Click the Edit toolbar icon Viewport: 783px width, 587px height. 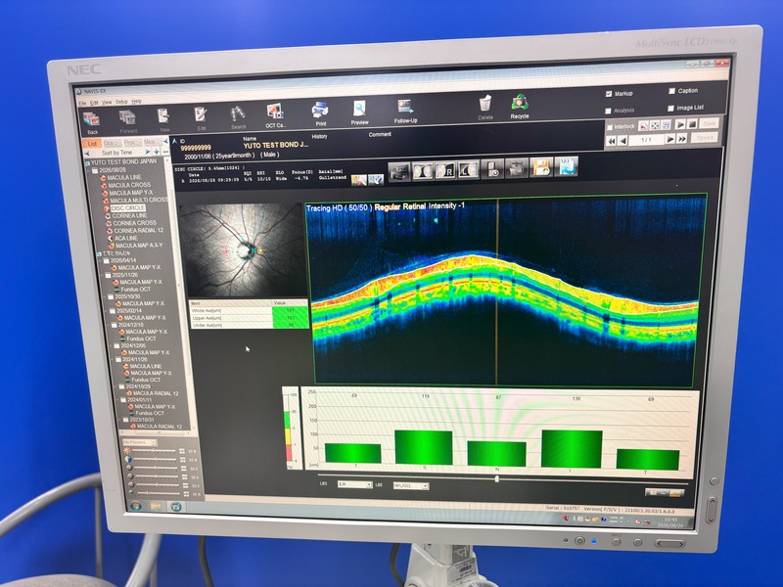point(201,114)
